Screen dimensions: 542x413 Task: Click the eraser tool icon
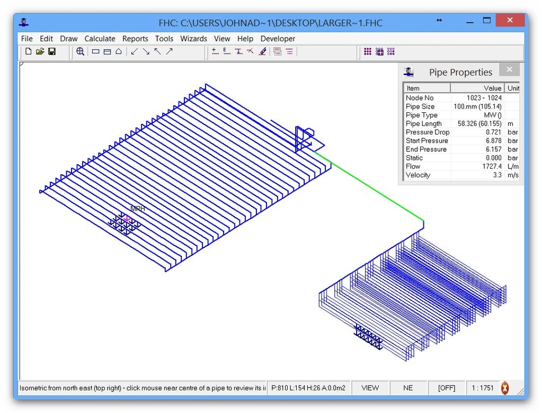262,52
